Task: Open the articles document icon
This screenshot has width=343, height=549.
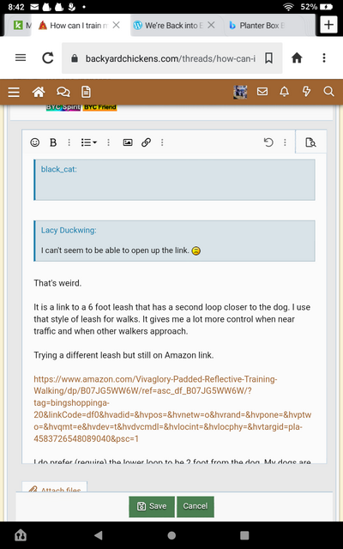Action: [86, 92]
